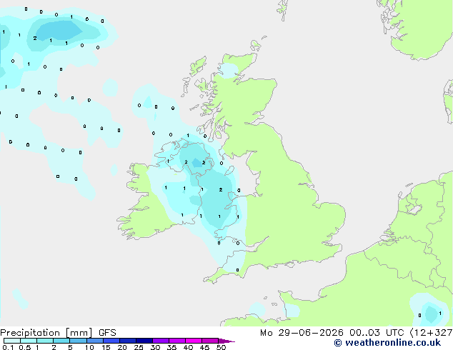Pick the 30–35 mm purple legend swatch
This screenshot has height=350, width=453.
(161, 341)
